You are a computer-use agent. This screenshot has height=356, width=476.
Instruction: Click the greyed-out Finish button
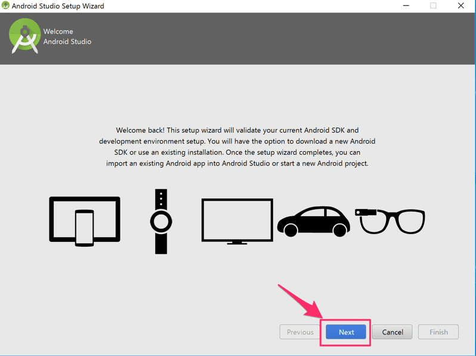[438, 332]
